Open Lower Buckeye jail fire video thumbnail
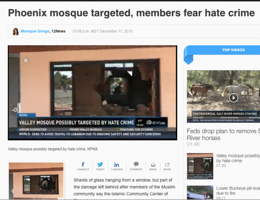The width and height of the screenshot is (260, 200). 200,193
